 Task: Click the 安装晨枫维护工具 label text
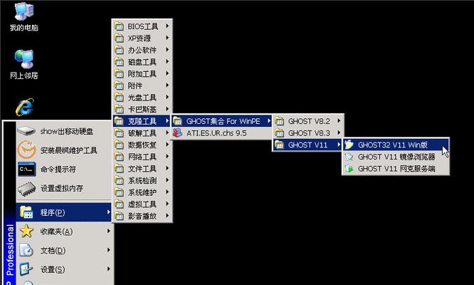pyautogui.click(x=68, y=150)
